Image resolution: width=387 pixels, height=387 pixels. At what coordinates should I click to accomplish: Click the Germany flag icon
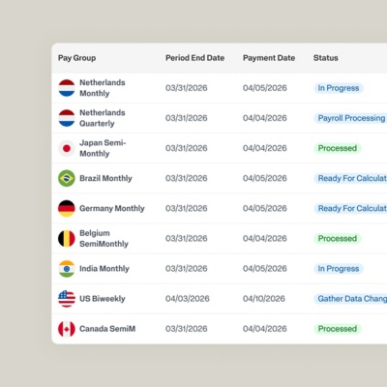67,208
